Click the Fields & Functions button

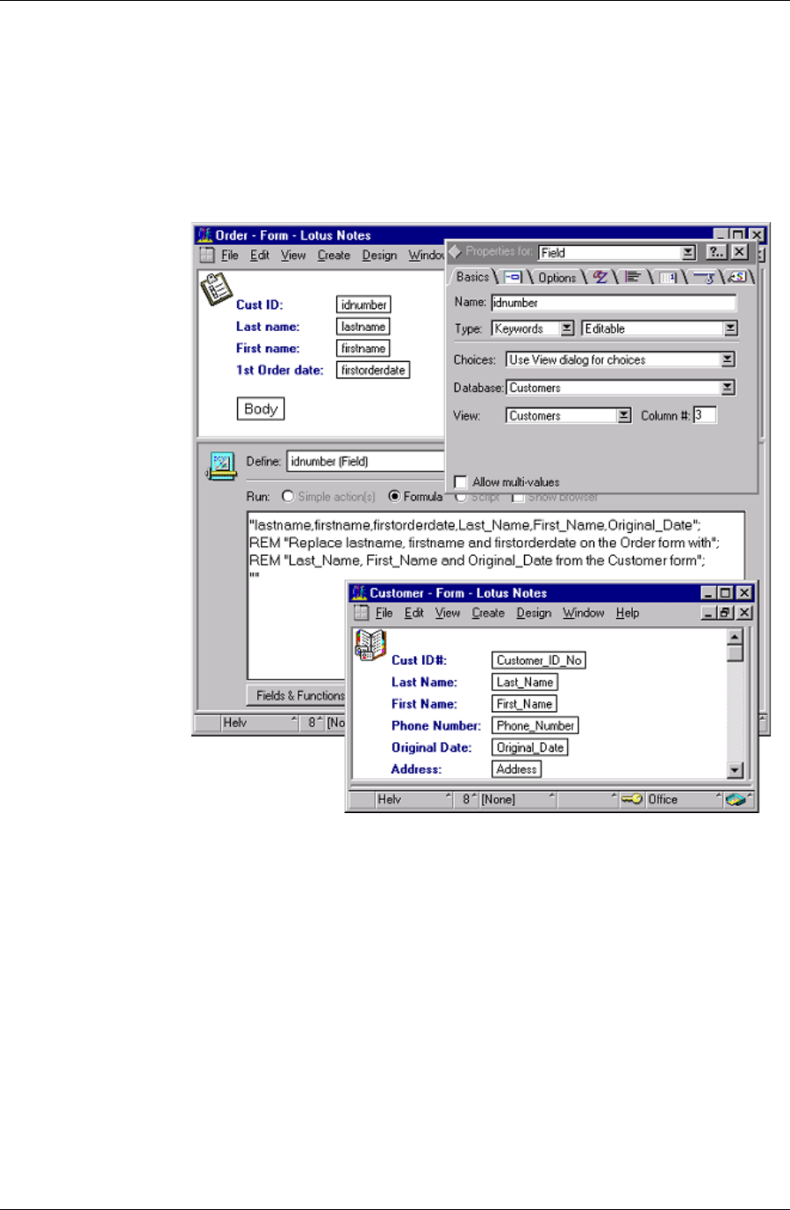(297, 695)
